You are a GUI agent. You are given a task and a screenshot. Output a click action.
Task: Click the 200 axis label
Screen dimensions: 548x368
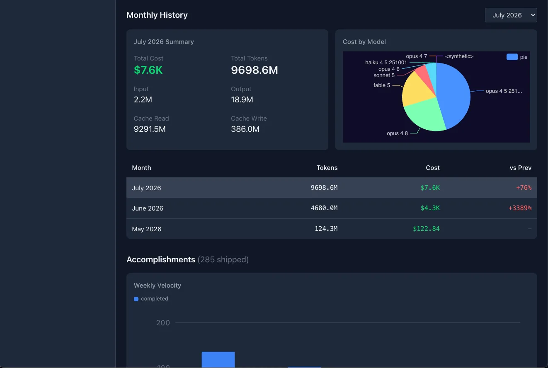click(163, 323)
